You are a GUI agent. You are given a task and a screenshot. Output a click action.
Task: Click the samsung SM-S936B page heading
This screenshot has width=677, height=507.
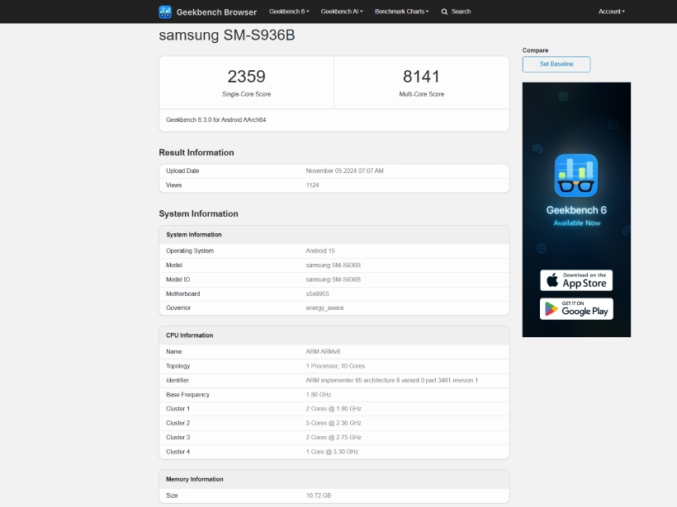click(227, 35)
